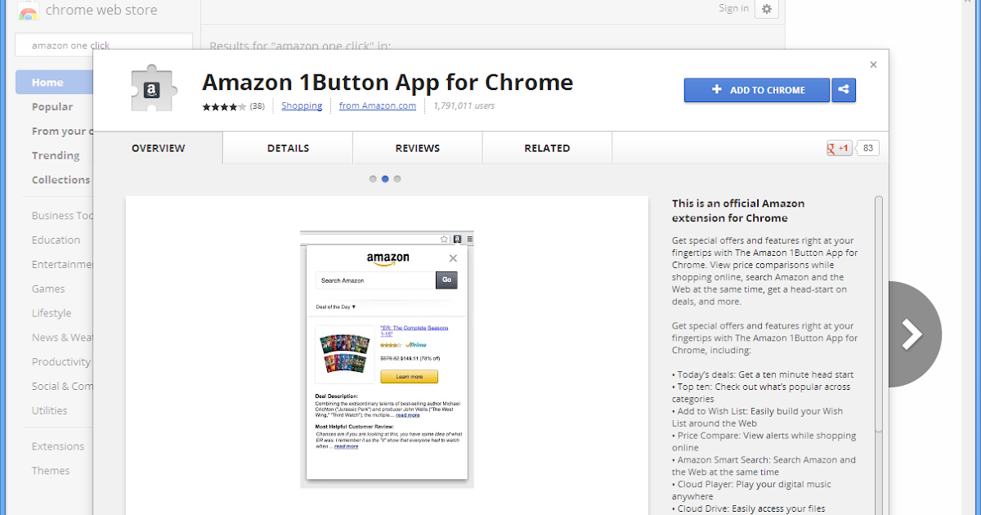Viewport: 981px width, 515px height.
Task: Select the third carousel dot
Action: point(397,178)
